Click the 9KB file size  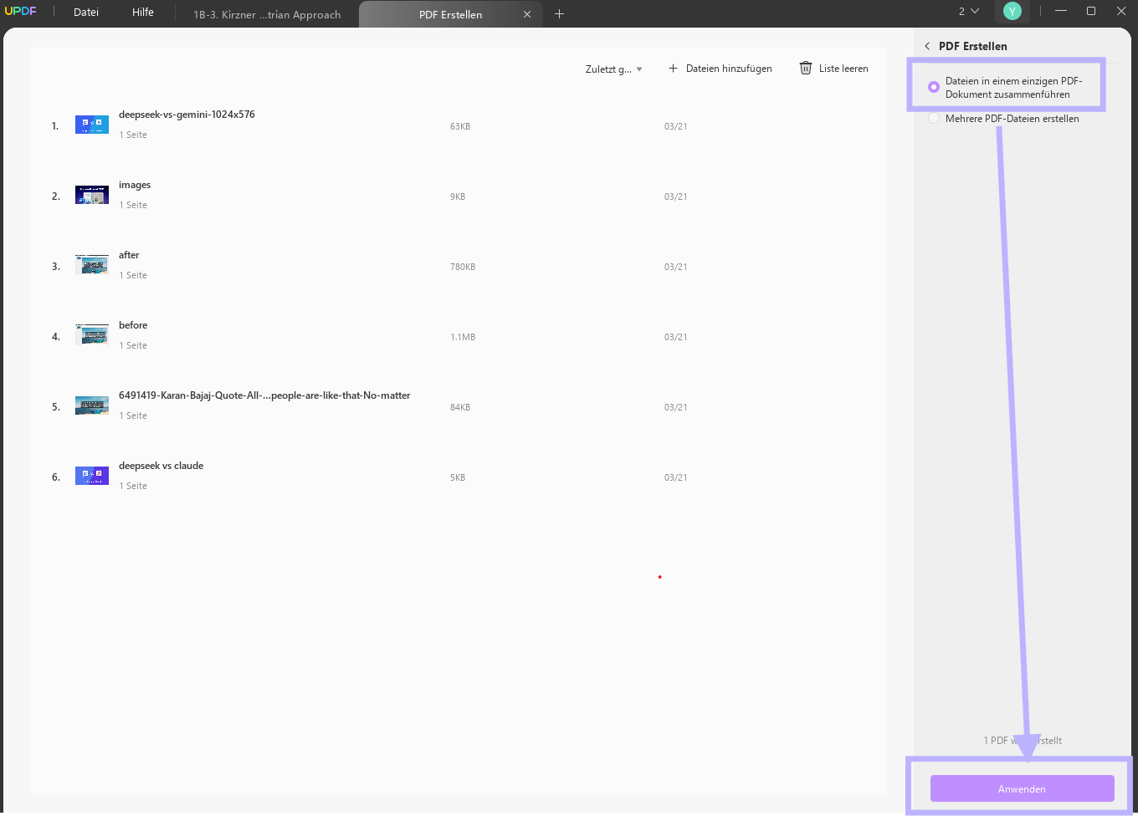pos(458,197)
